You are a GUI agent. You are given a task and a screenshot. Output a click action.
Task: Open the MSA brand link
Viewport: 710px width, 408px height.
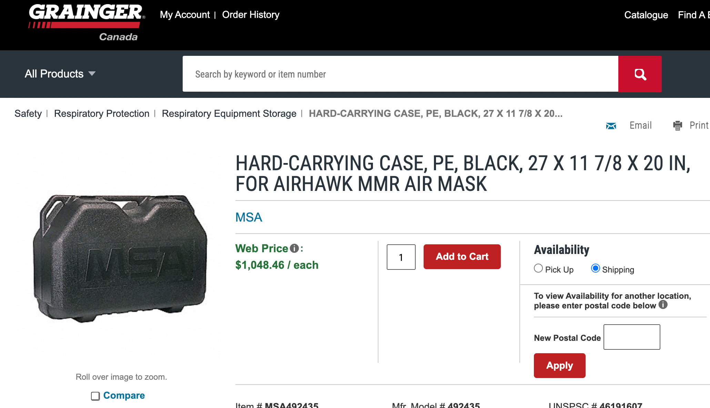pos(248,217)
